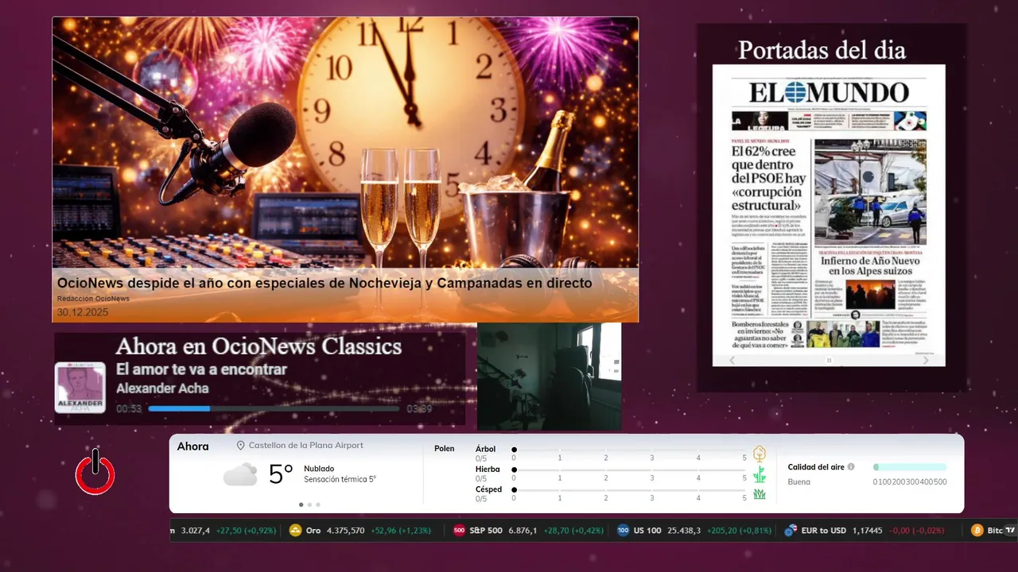Click the Hierba plant pollen icon
The image size is (1018, 572).
(760, 475)
